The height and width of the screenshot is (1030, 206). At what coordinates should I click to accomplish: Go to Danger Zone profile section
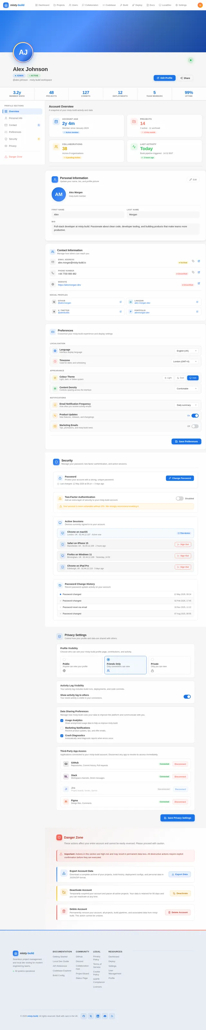tap(23, 157)
